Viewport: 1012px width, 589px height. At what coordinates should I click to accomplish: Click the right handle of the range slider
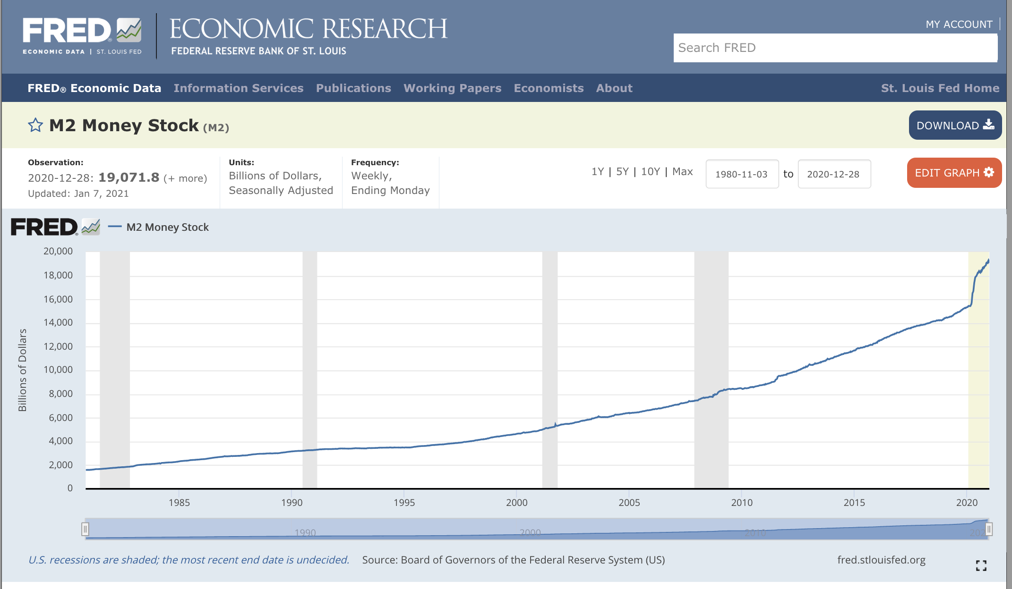988,529
